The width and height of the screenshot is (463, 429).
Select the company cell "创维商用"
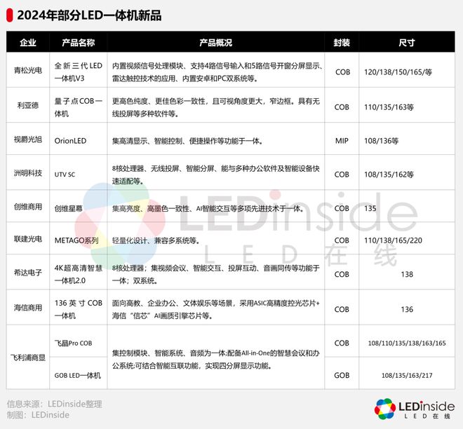(x=28, y=207)
